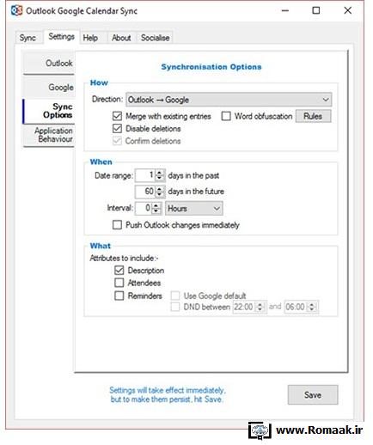Toggle the Description attribute checkbox
The height and width of the screenshot is (445, 373).
[x=119, y=271]
